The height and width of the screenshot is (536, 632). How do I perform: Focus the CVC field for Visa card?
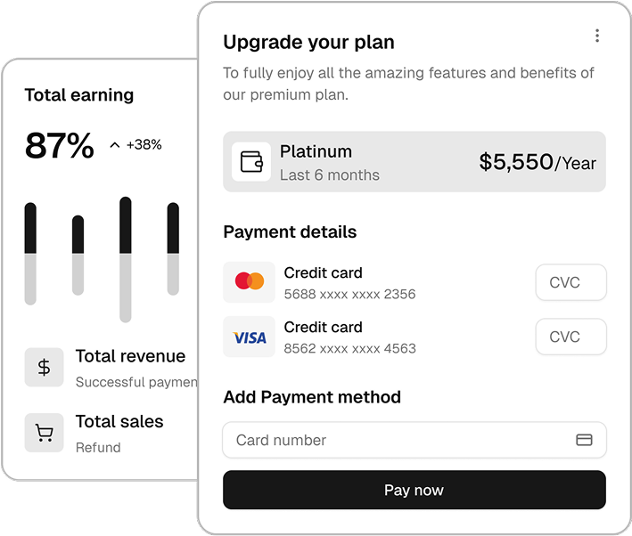[570, 337]
